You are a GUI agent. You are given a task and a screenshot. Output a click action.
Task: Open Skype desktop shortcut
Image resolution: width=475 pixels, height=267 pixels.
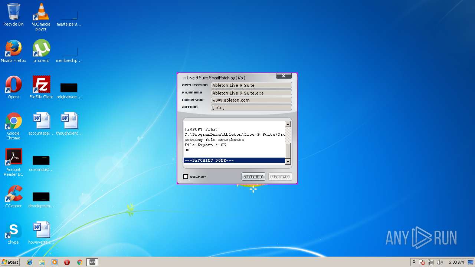[13, 233]
